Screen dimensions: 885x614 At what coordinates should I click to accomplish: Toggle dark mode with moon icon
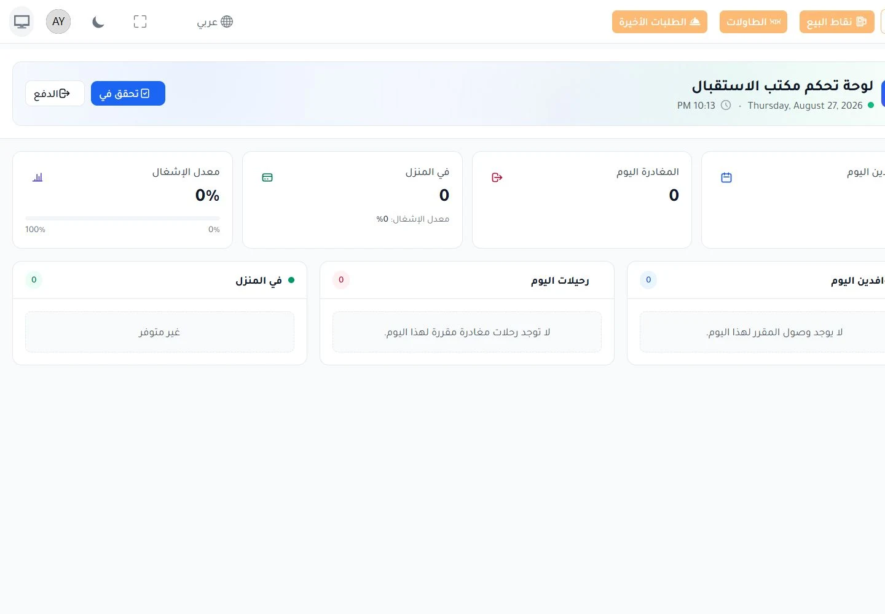pos(98,21)
